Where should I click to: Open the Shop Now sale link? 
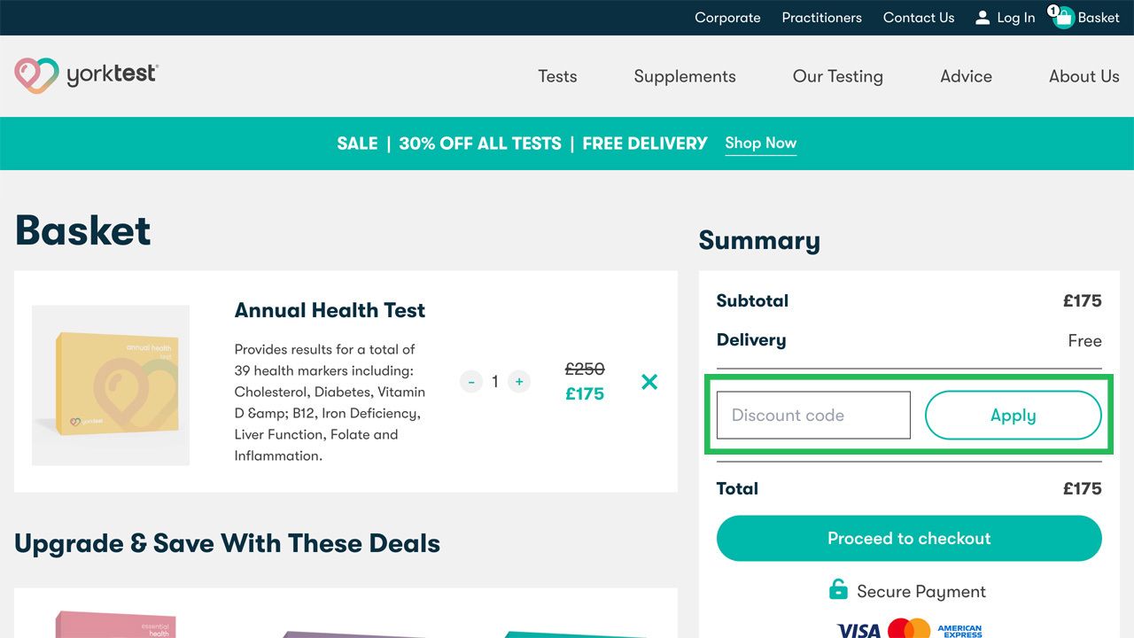point(760,143)
